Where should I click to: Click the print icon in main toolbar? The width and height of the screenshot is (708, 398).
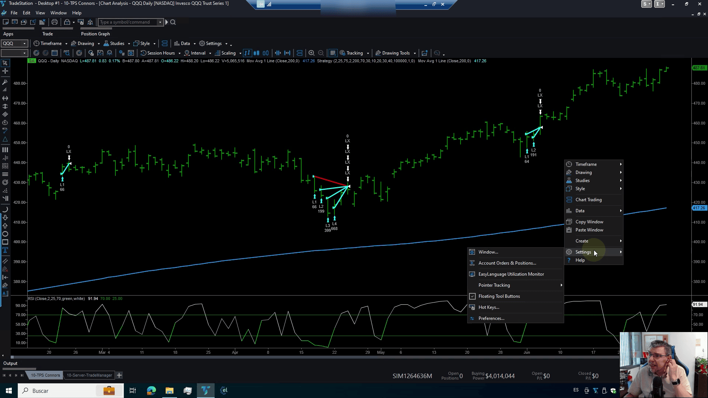pos(55,22)
